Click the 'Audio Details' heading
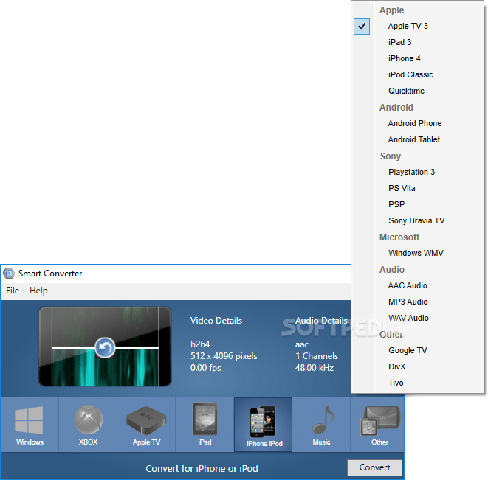 tap(321, 321)
